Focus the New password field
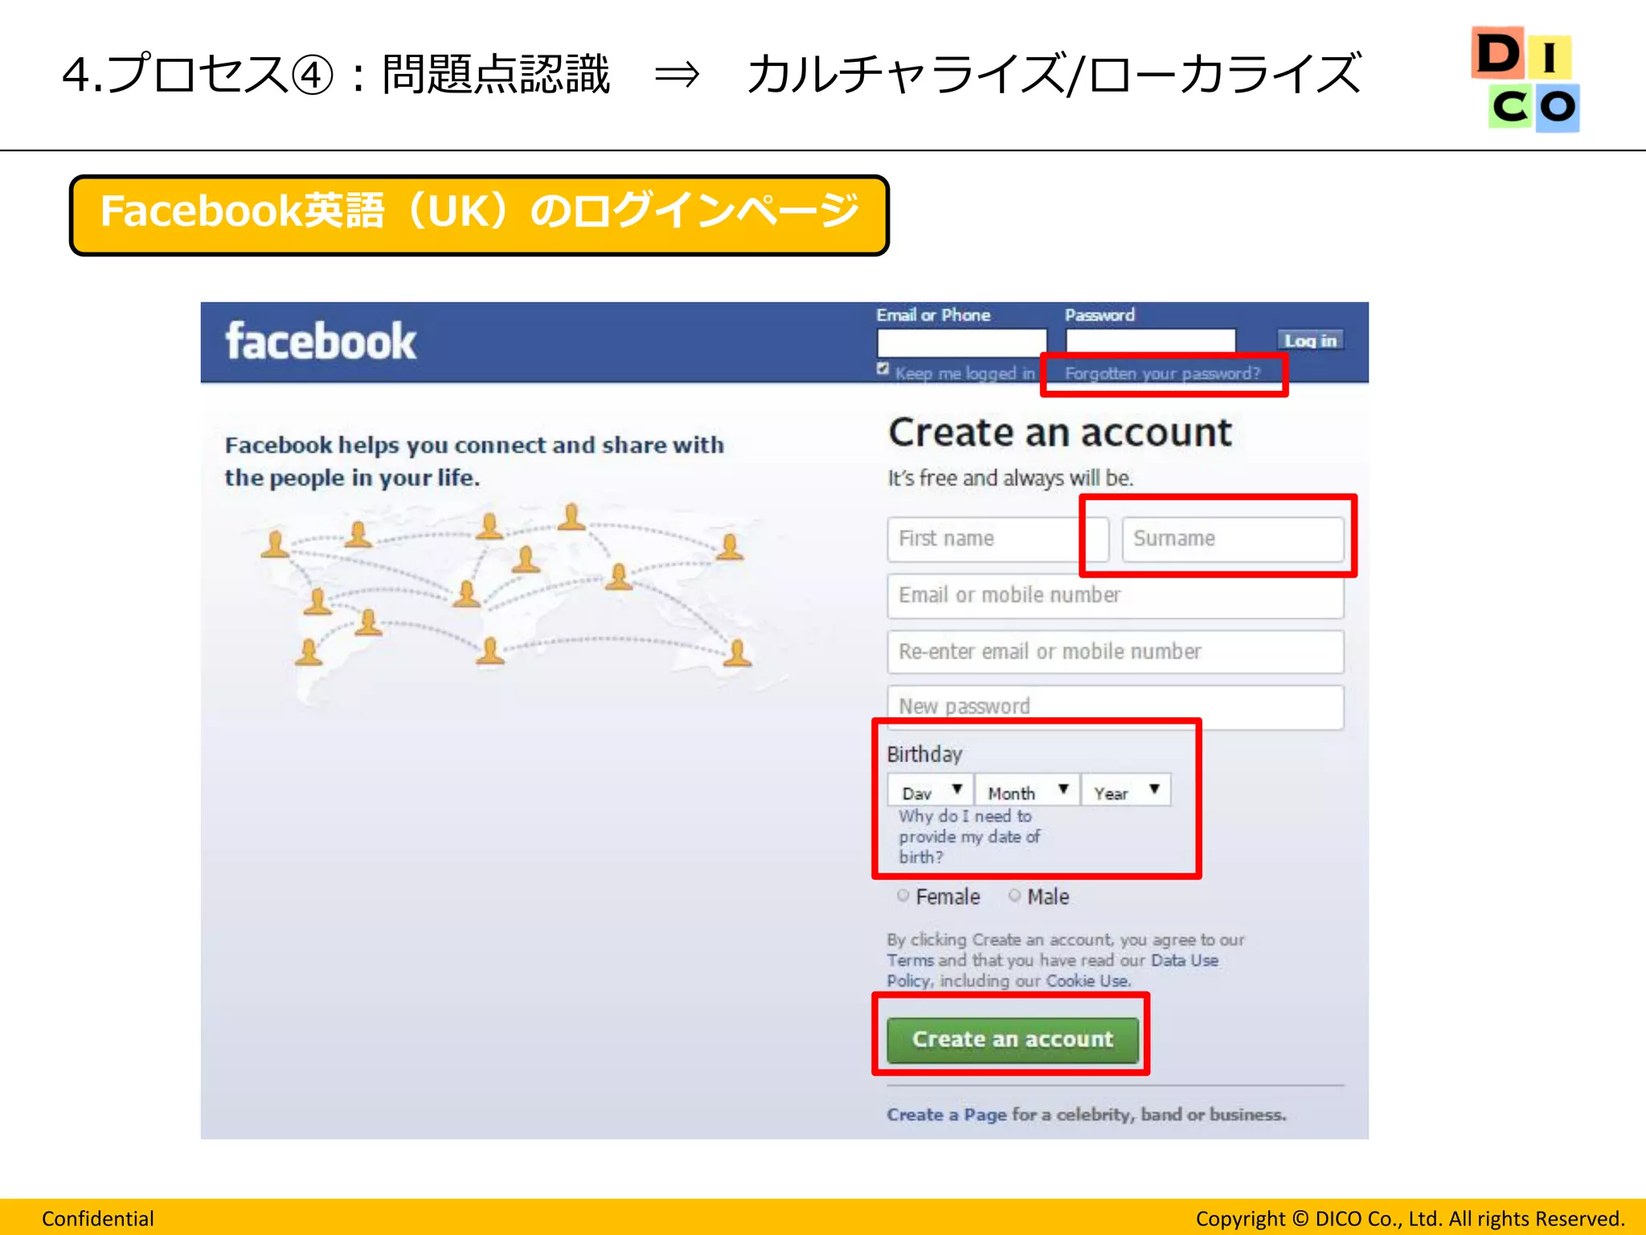The width and height of the screenshot is (1646, 1235). pos(1116,708)
